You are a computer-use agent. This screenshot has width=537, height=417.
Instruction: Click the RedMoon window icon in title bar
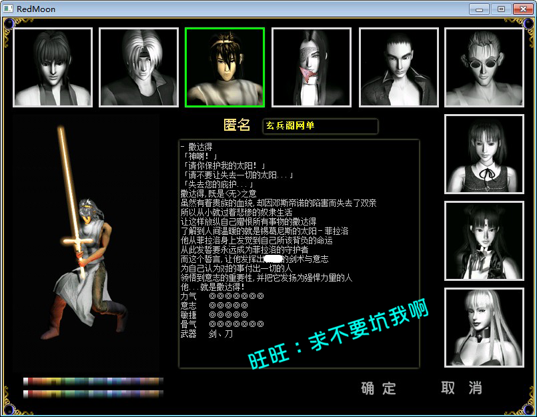8,9
